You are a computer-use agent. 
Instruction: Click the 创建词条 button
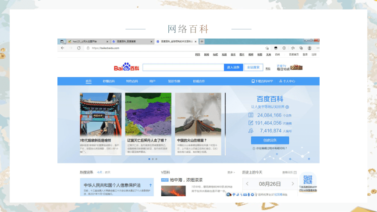point(270,140)
